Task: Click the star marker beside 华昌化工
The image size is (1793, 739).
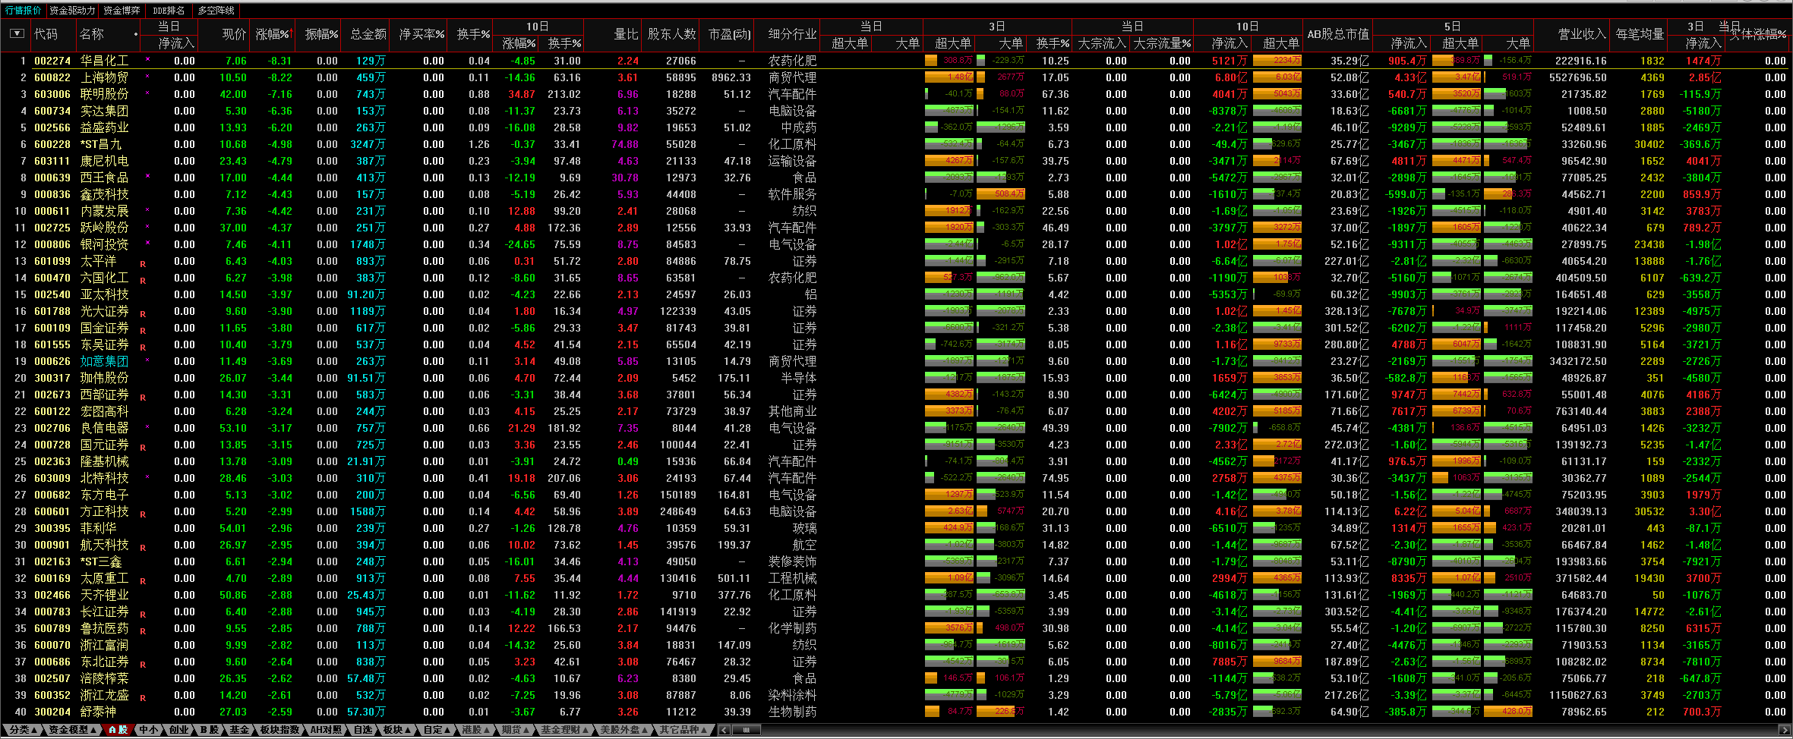Action: [147, 59]
